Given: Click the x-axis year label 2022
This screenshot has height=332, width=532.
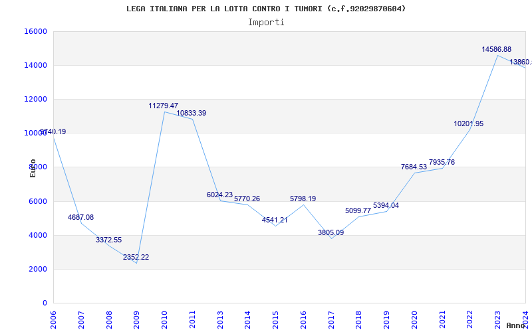Looking at the screenshot, I should click(470, 320).
